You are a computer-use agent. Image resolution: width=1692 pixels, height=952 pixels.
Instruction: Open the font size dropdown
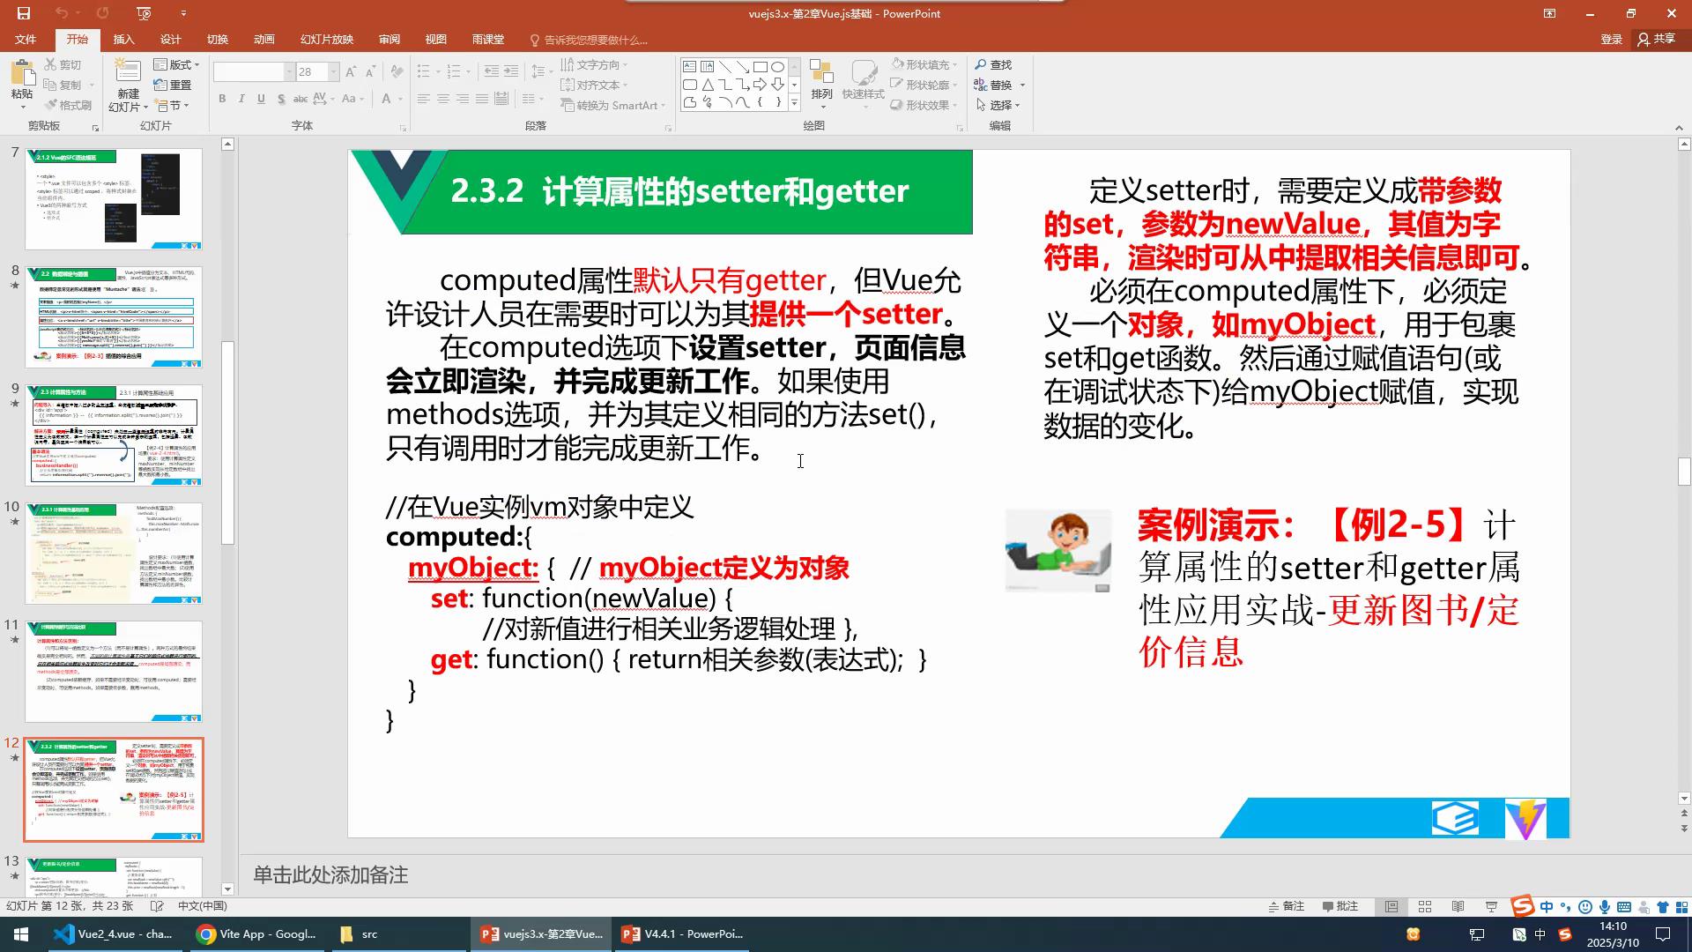click(x=334, y=71)
